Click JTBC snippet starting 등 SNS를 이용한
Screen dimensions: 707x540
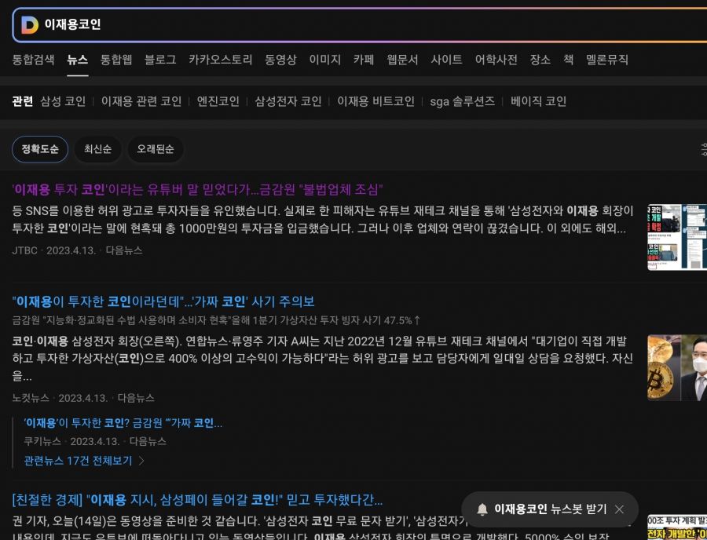[x=323, y=220]
